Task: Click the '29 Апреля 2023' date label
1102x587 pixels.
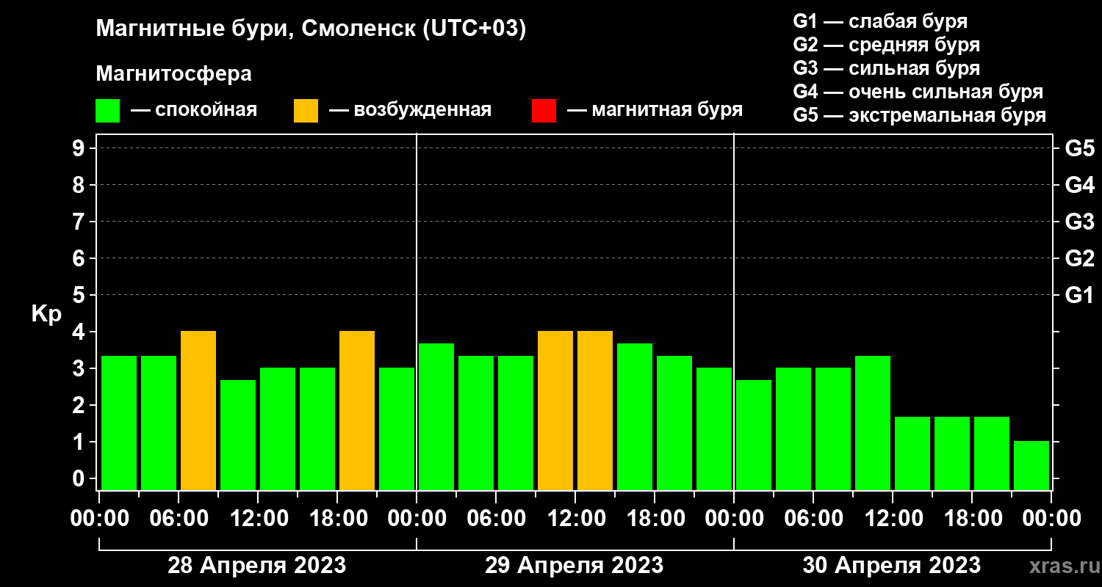Action: coord(575,566)
